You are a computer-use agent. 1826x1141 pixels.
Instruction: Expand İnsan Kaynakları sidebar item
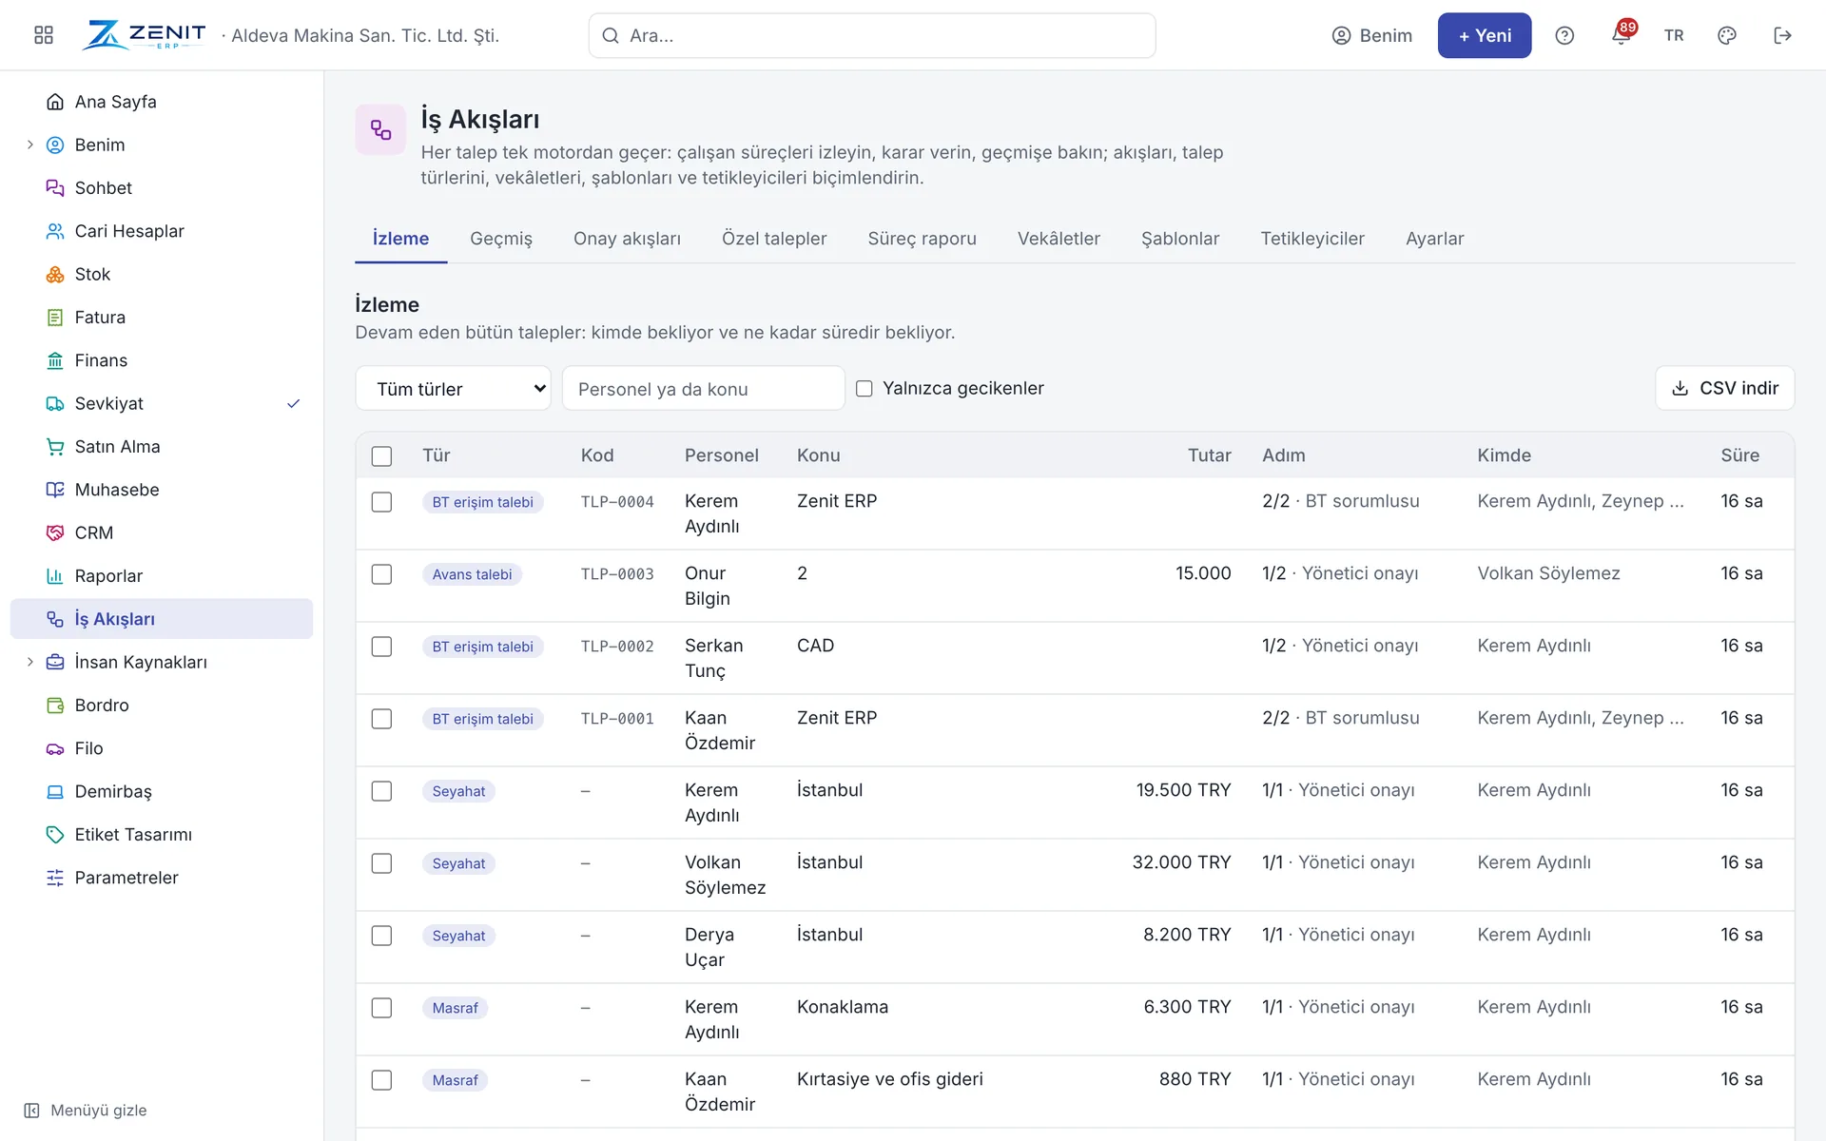click(x=30, y=662)
